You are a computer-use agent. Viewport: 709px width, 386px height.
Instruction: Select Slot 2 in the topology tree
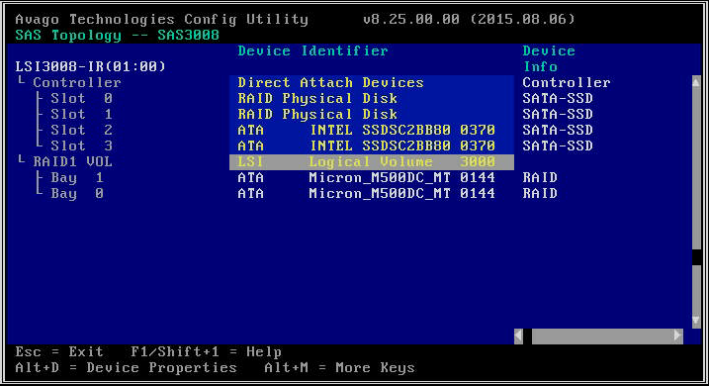pos(81,131)
